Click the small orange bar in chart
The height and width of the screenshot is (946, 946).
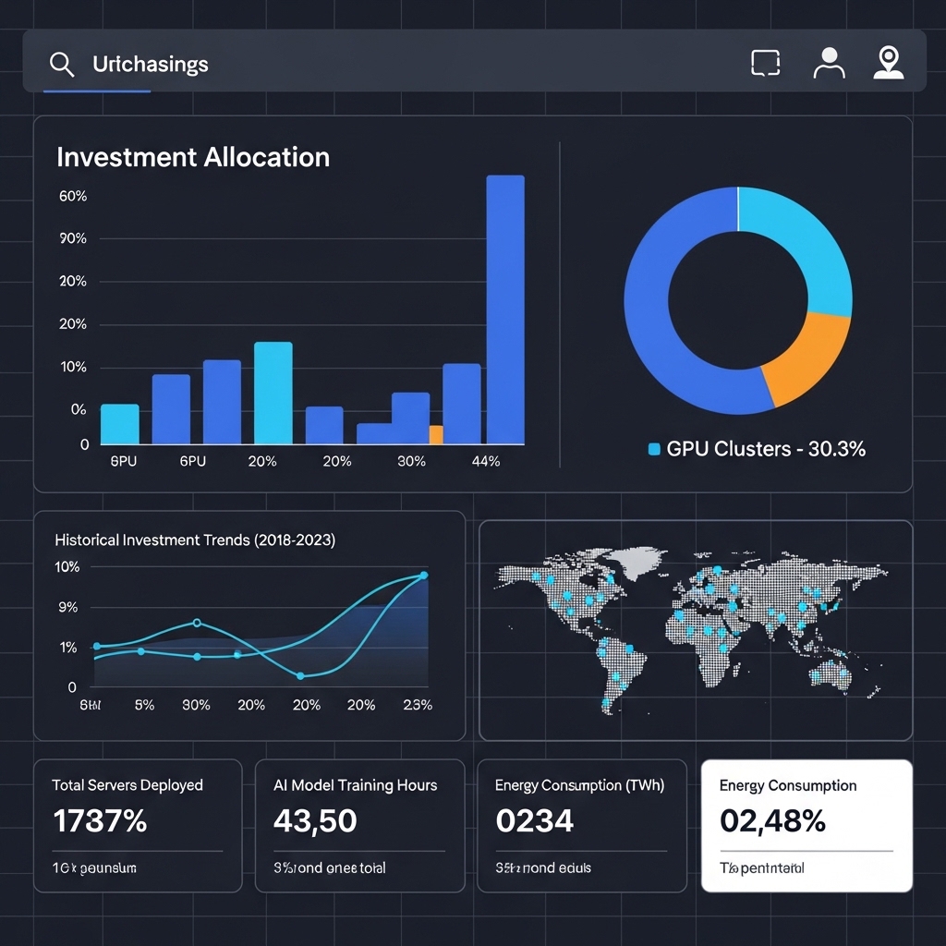coord(436,434)
